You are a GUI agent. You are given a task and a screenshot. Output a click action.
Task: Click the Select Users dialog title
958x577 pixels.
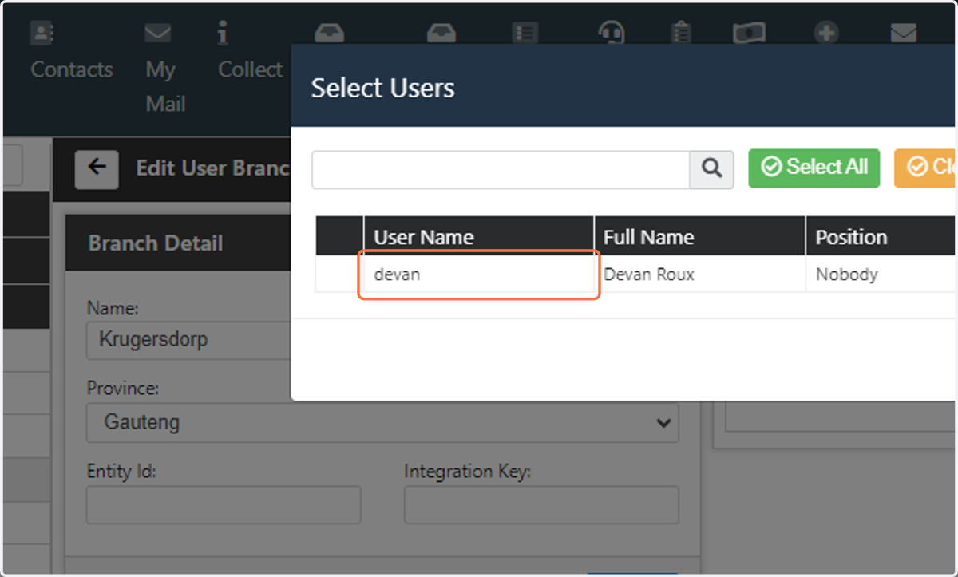tap(383, 88)
